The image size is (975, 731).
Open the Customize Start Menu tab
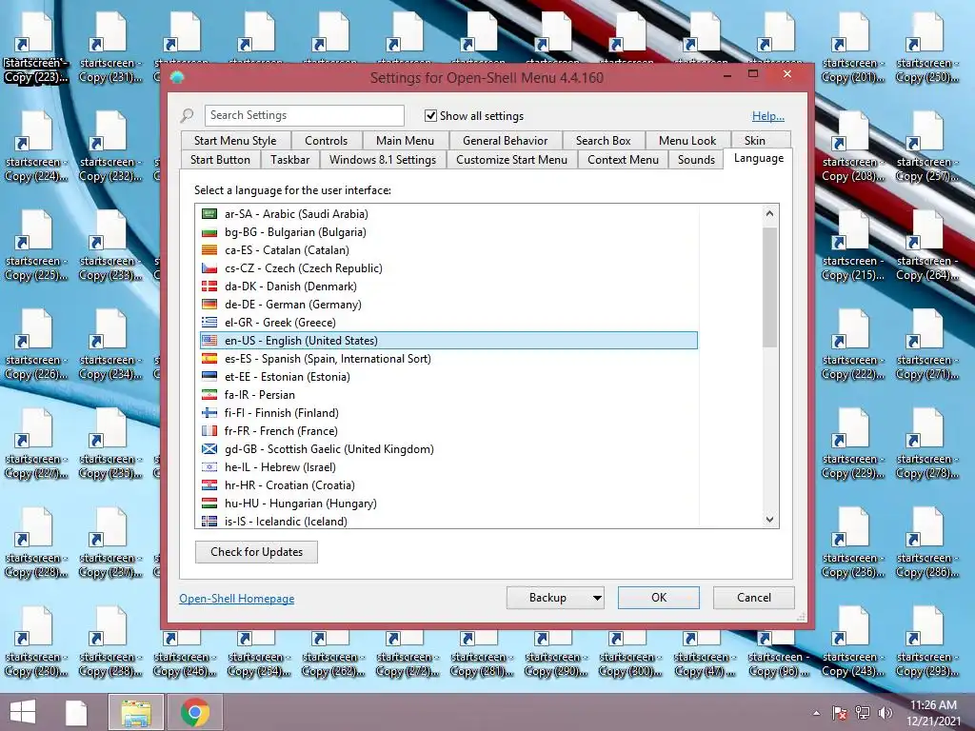[x=511, y=160]
